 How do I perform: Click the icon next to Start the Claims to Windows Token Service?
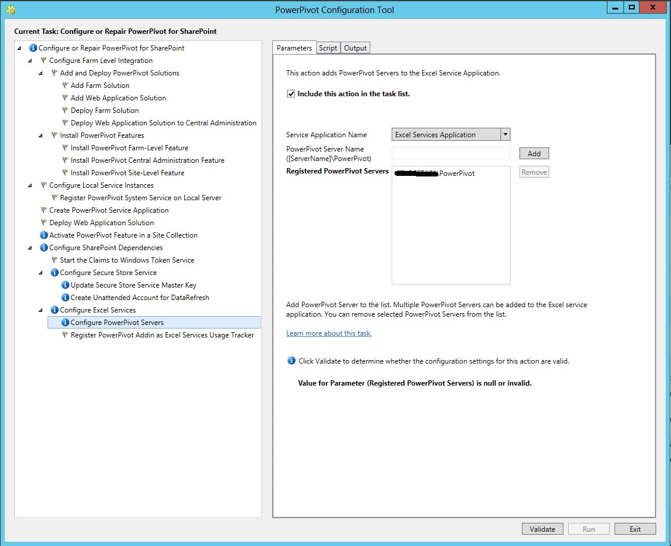coord(55,260)
